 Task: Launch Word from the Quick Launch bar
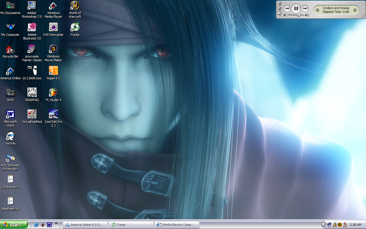coord(49,225)
